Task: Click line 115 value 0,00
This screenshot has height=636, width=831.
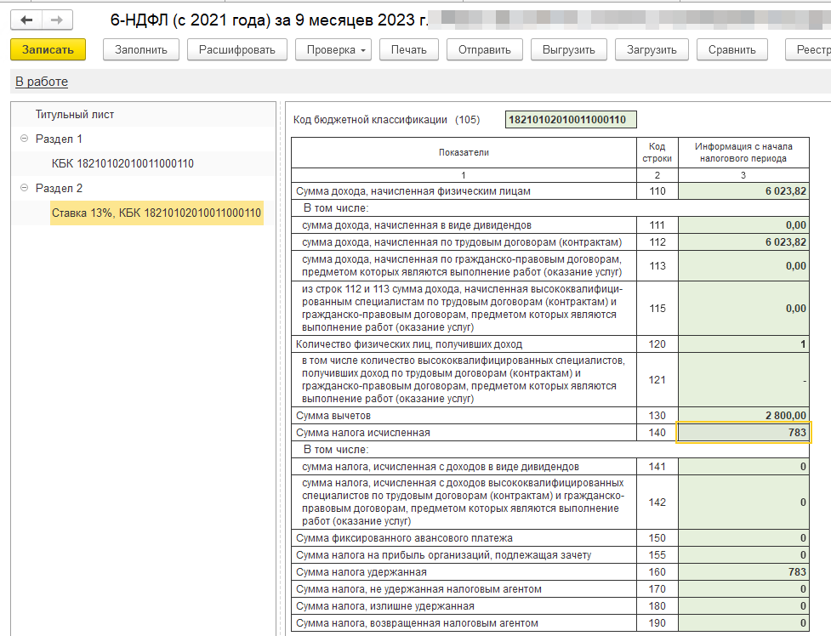Action: pyautogui.click(x=743, y=309)
